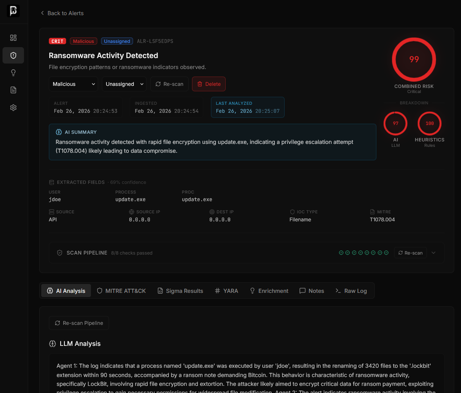Switch to the Enrichment tab
This screenshot has width=461, height=393.
coord(269,291)
